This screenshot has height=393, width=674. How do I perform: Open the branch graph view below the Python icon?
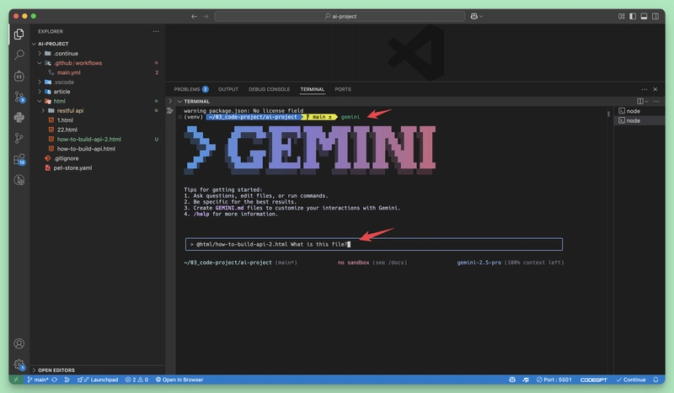point(19,138)
